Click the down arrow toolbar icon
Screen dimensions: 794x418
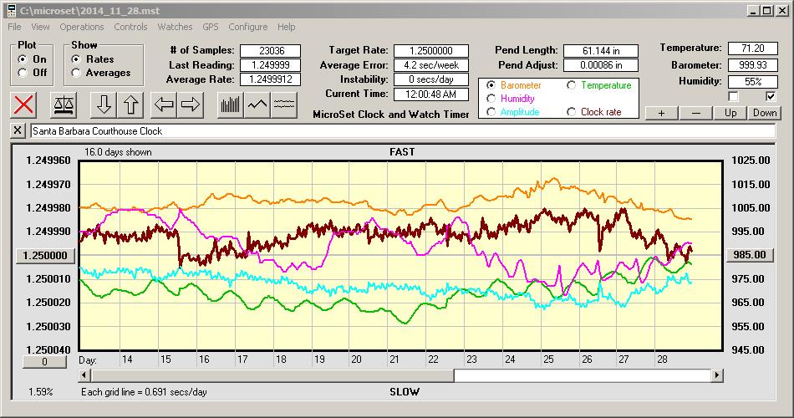tap(104, 104)
